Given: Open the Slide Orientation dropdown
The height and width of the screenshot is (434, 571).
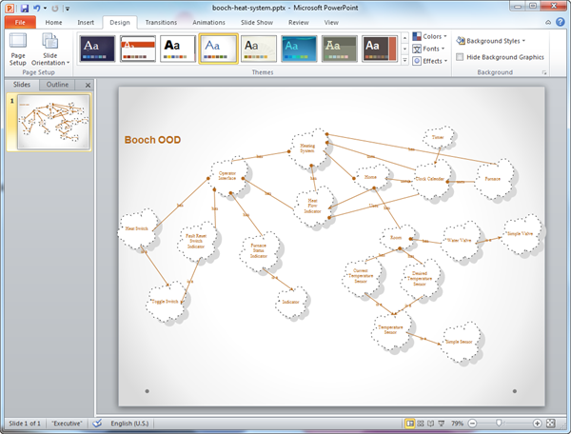Looking at the screenshot, I should pos(49,49).
